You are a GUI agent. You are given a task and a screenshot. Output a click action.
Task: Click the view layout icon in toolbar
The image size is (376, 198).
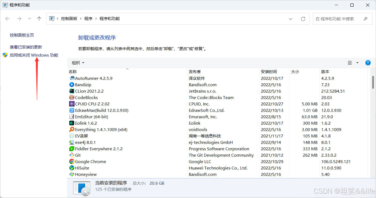[x=350, y=63]
